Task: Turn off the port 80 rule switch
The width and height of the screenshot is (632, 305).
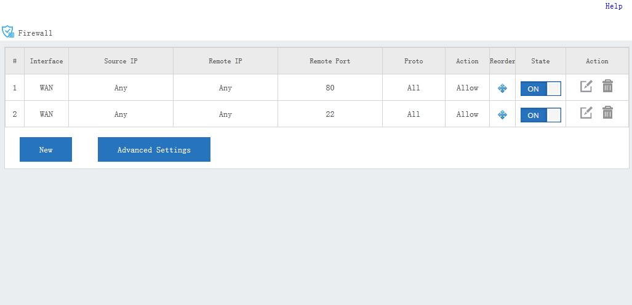Action: (540, 89)
